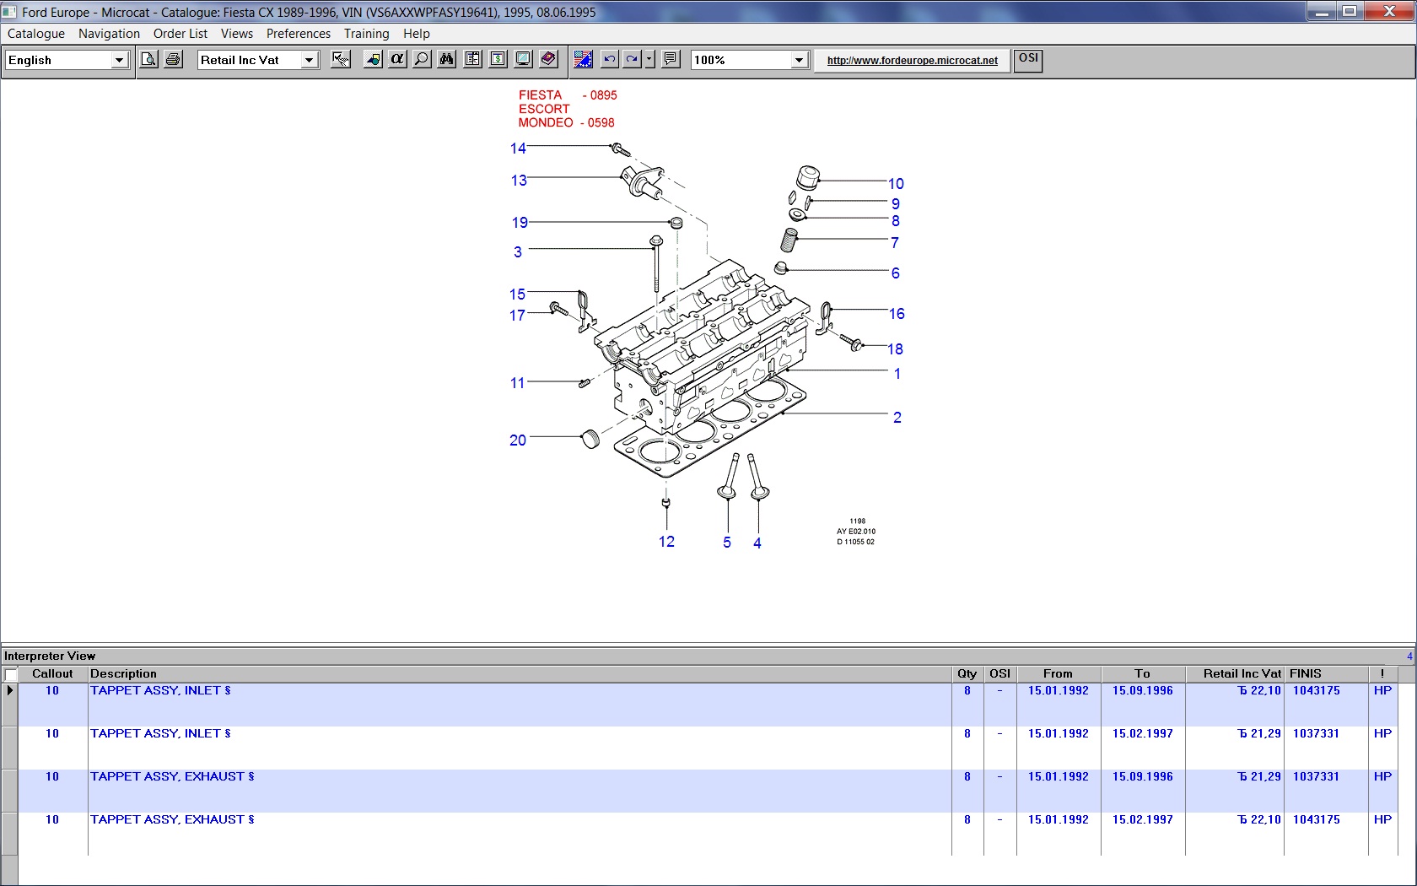1417x886 pixels.
Task: Click the notes comment icon
Action: [x=671, y=59]
